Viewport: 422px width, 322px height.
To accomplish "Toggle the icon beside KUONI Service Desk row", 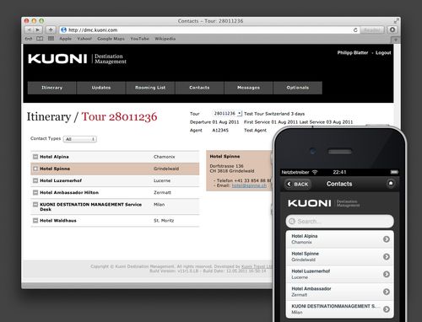I will (35, 205).
